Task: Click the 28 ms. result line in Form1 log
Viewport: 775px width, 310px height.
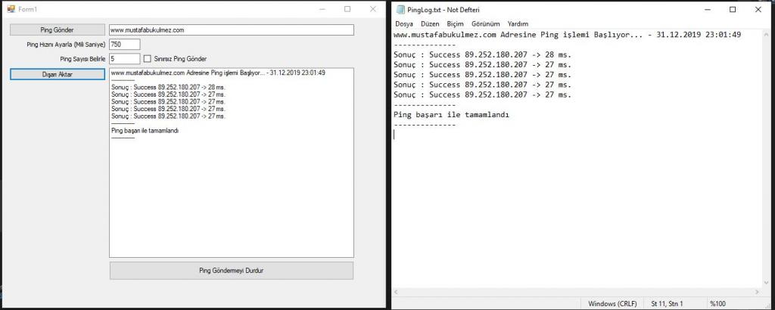Action: coord(168,87)
